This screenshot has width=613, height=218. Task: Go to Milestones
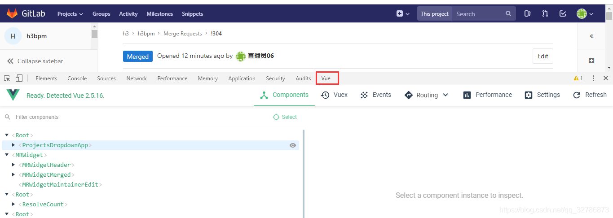(x=159, y=14)
